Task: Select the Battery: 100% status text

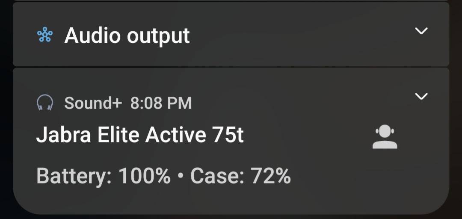Action: point(103,176)
